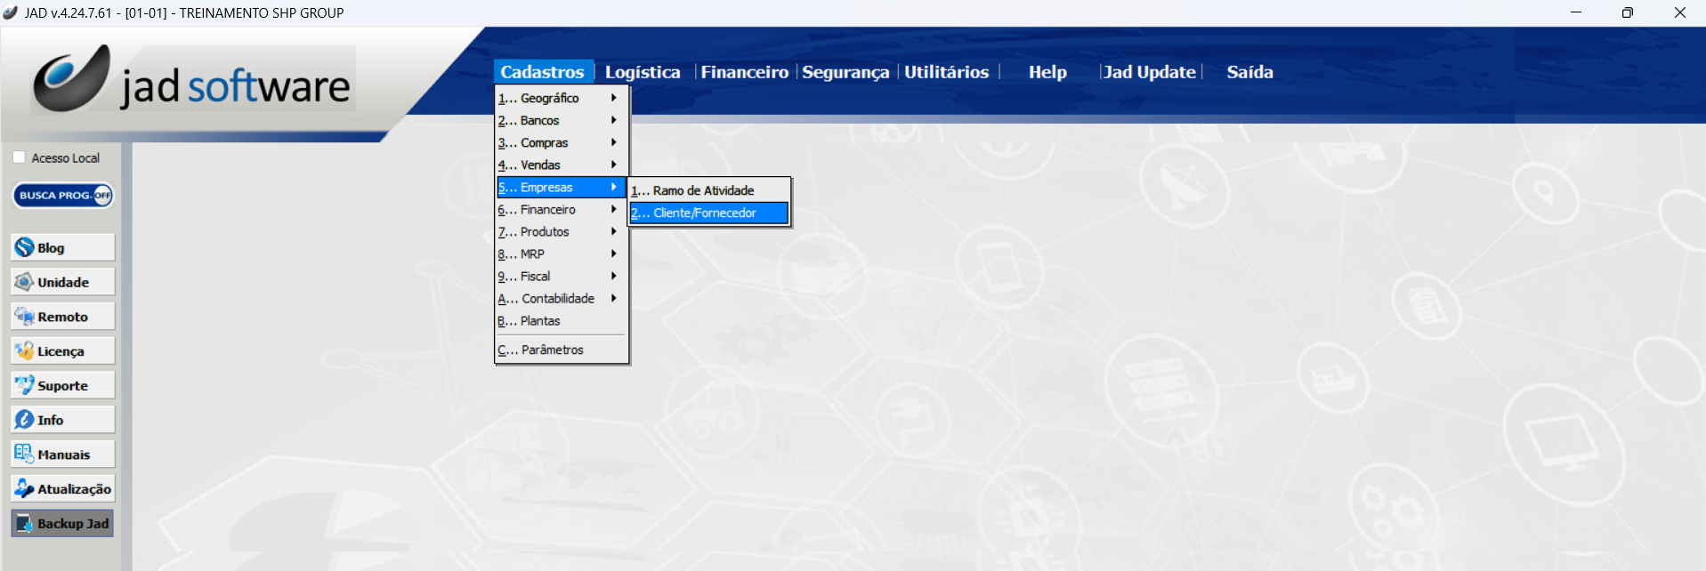1706x571 pixels.
Task: Click the Saída menu item
Action: 1249,72
